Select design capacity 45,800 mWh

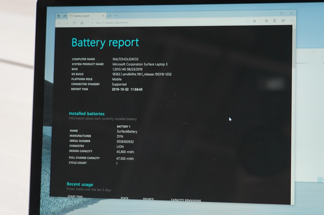point(125,152)
